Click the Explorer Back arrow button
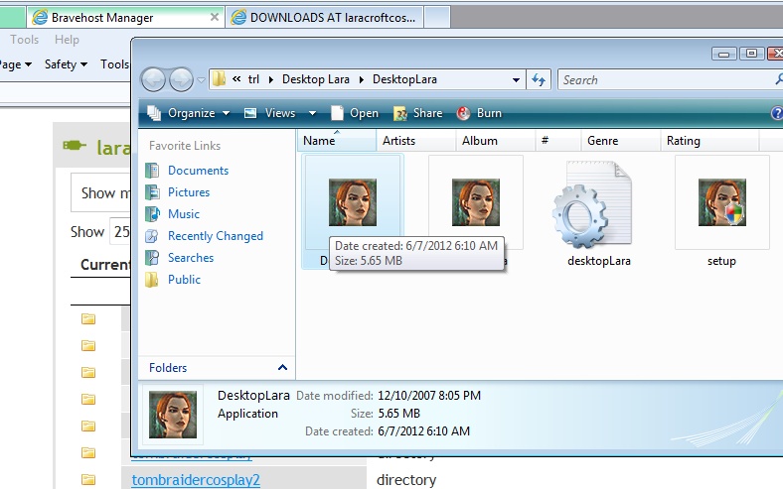The width and height of the screenshot is (783, 489). click(x=153, y=79)
